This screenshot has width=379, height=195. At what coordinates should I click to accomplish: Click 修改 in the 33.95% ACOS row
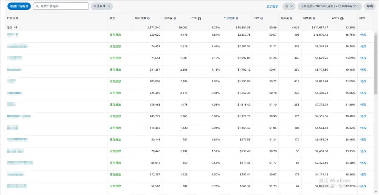[x=363, y=151]
